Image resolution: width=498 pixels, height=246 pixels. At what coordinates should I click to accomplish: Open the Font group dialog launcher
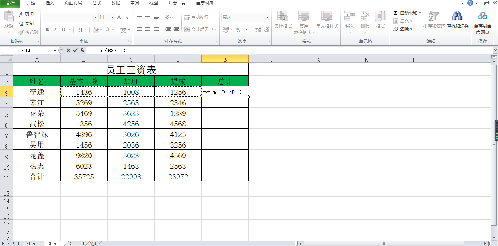(x=130, y=42)
